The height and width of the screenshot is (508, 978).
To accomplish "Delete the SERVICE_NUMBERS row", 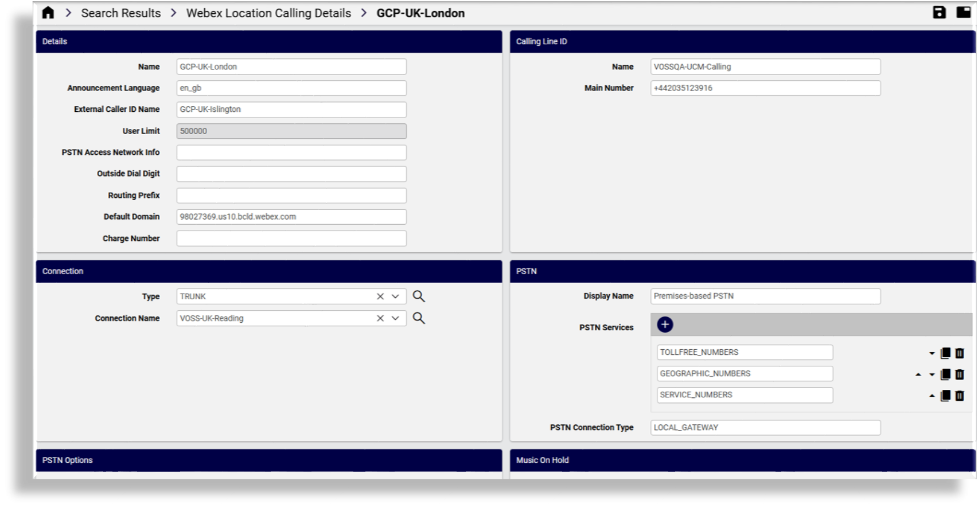I will pos(960,396).
